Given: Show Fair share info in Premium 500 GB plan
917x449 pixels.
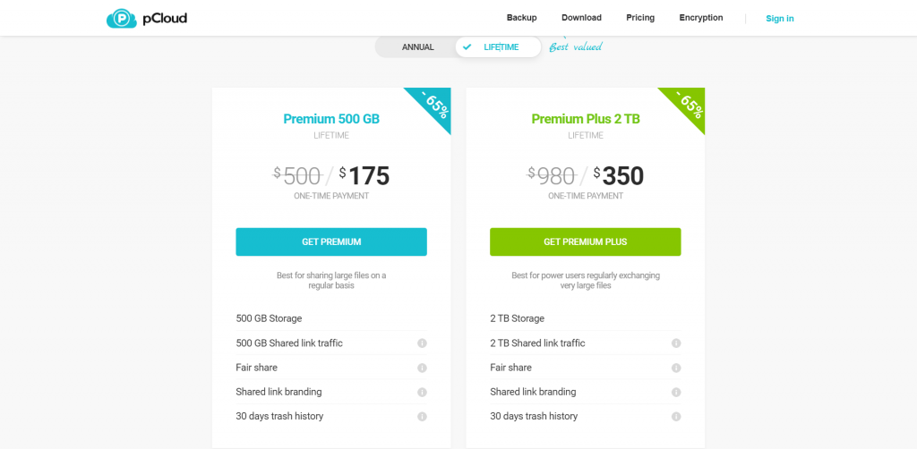Looking at the screenshot, I should (422, 368).
